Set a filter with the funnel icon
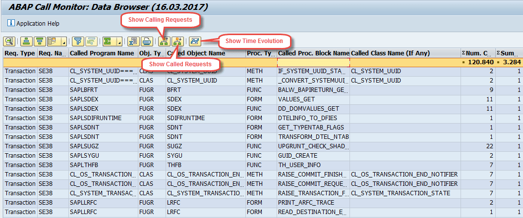 click(77, 41)
